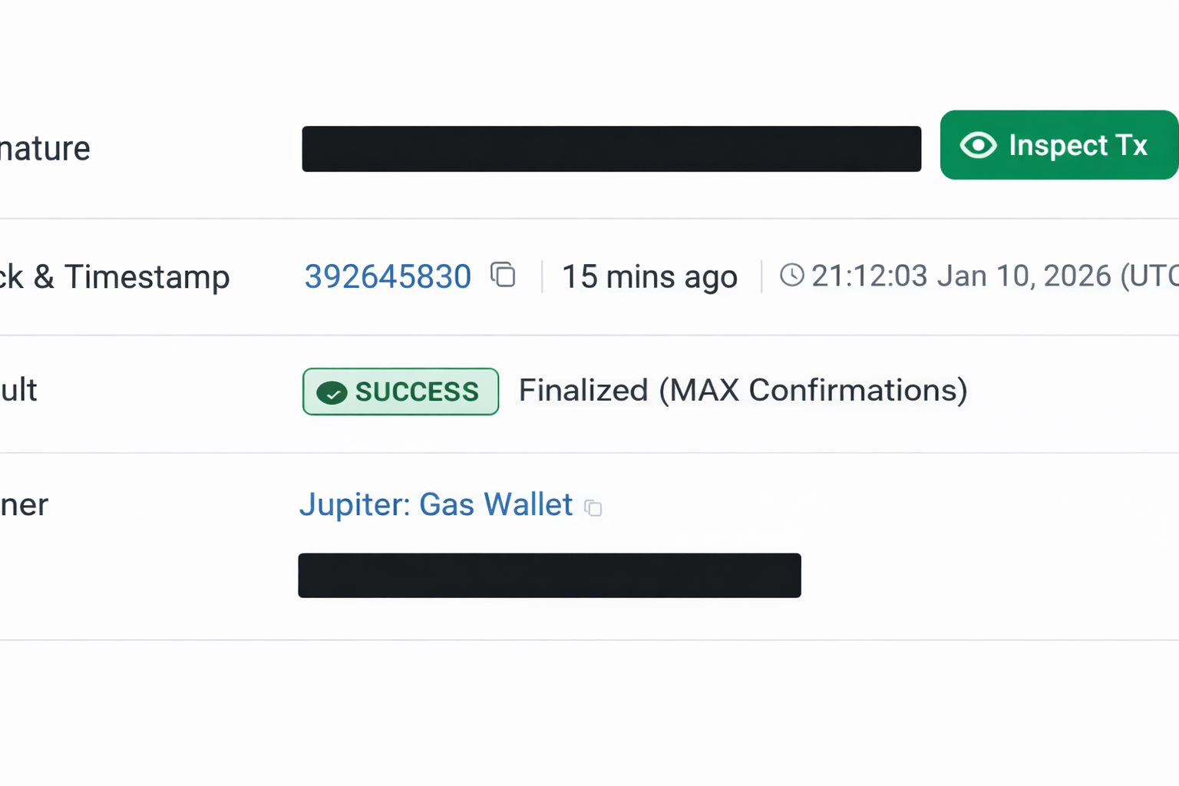Copy the Jupiter: Gas Wallet address icon
Image resolution: width=1179 pixels, height=786 pixels.
click(x=593, y=507)
